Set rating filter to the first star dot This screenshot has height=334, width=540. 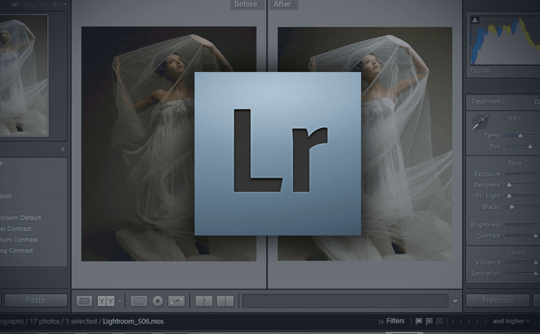pyautogui.click(x=453, y=322)
